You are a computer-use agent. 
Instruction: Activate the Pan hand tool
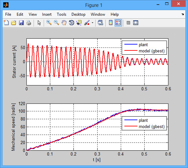point(64,23)
